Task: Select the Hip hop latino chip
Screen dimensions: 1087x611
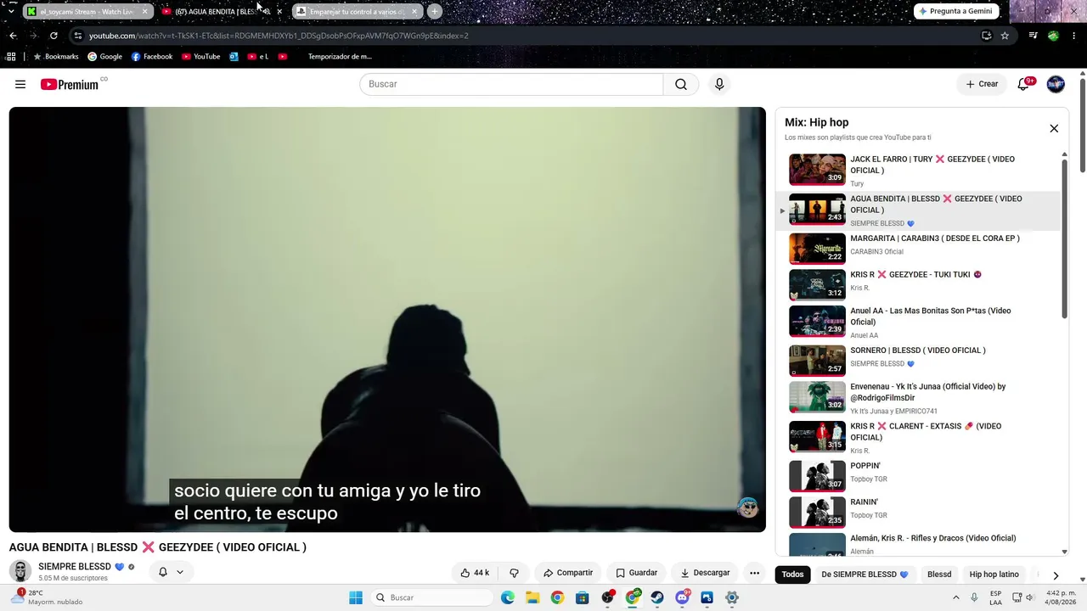Action: pos(994,575)
